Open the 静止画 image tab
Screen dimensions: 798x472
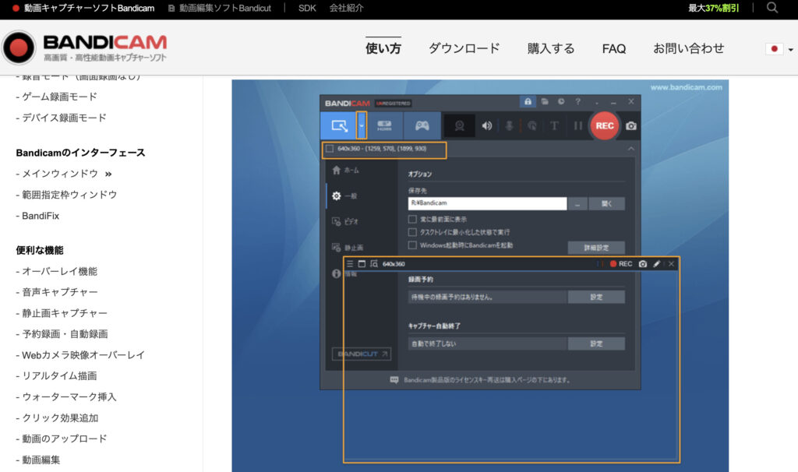[348, 247]
